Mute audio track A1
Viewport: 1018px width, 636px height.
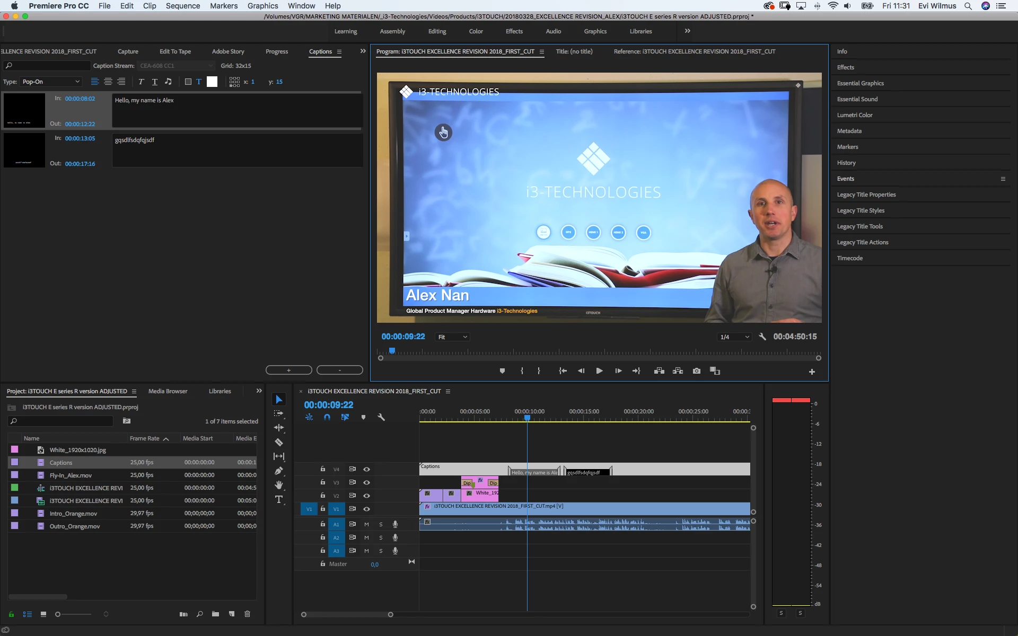click(366, 524)
